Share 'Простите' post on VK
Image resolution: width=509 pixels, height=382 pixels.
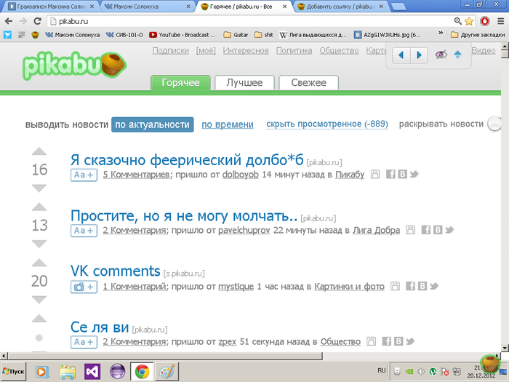point(438,231)
